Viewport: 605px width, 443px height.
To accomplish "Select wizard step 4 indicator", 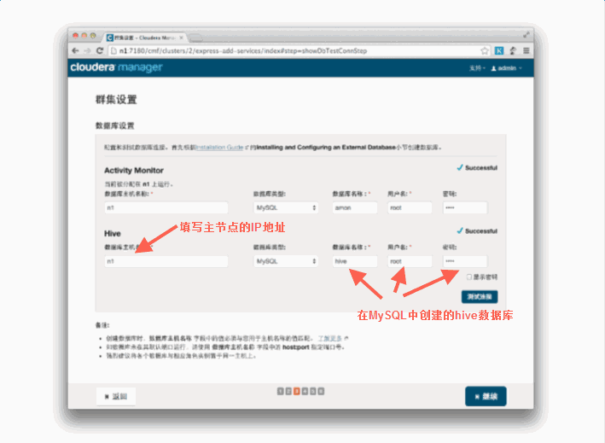I will click(305, 391).
